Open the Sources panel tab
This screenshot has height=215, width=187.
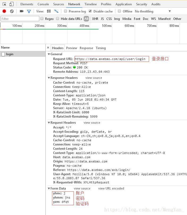click(x=59, y=4)
